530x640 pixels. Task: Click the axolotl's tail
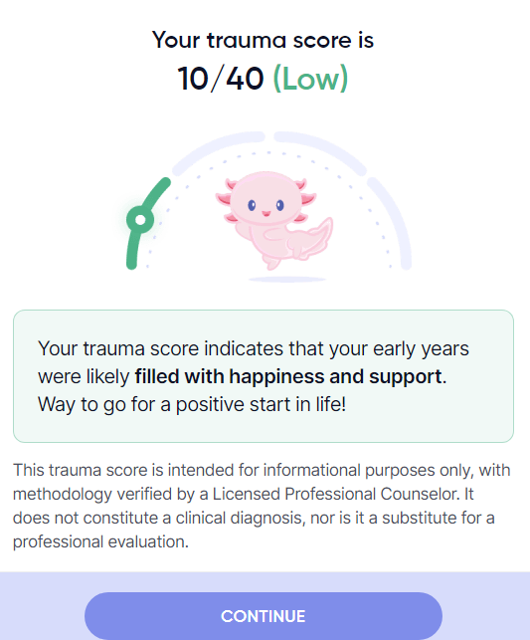point(312,240)
